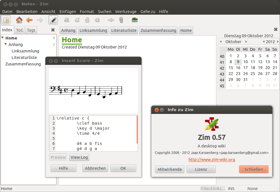Viewport: 280px width, 192px height.
Task: Switch to the Tags tab
Action: [x=31, y=30]
